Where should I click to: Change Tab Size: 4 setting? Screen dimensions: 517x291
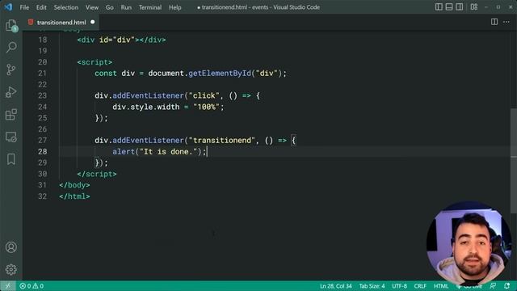tap(372, 286)
